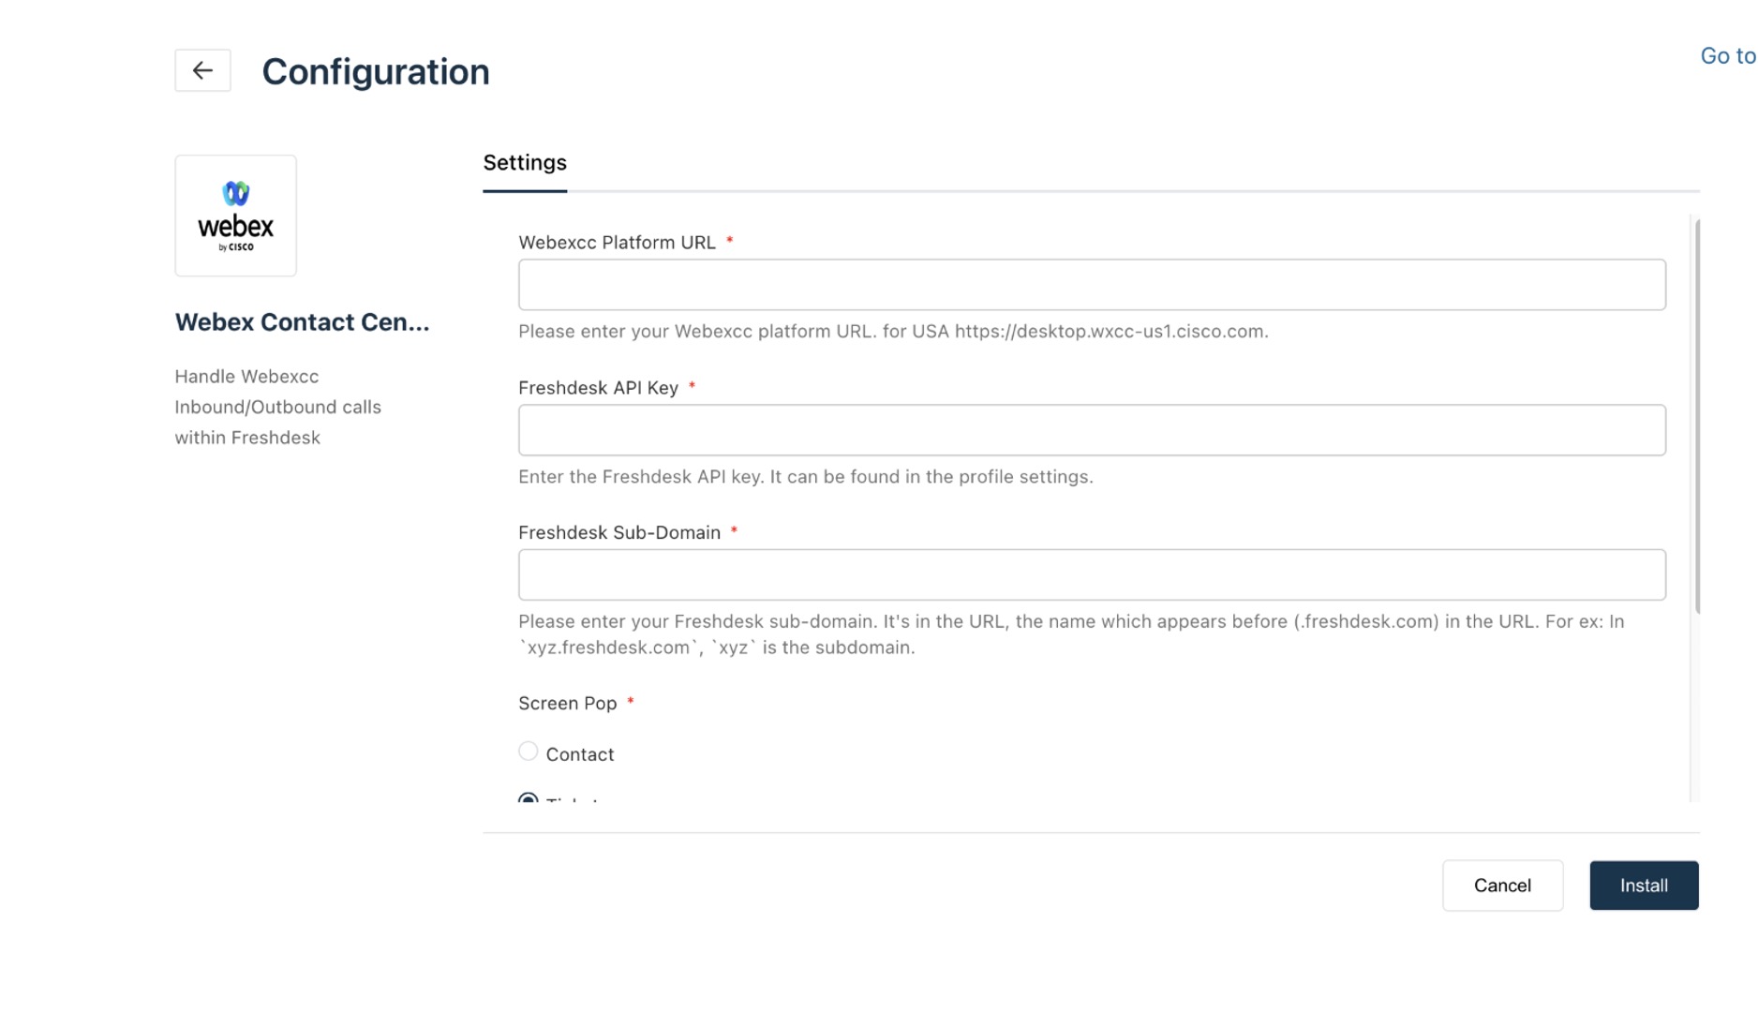Focus the Webexcc Platform URL field
The image size is (1758, 1012).
(1092, 285)
